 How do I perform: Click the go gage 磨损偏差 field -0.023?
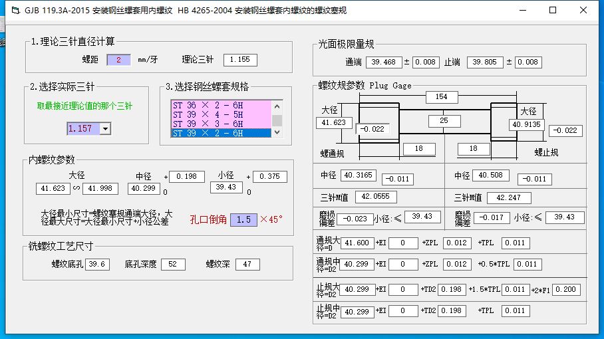tap(355, 219)
